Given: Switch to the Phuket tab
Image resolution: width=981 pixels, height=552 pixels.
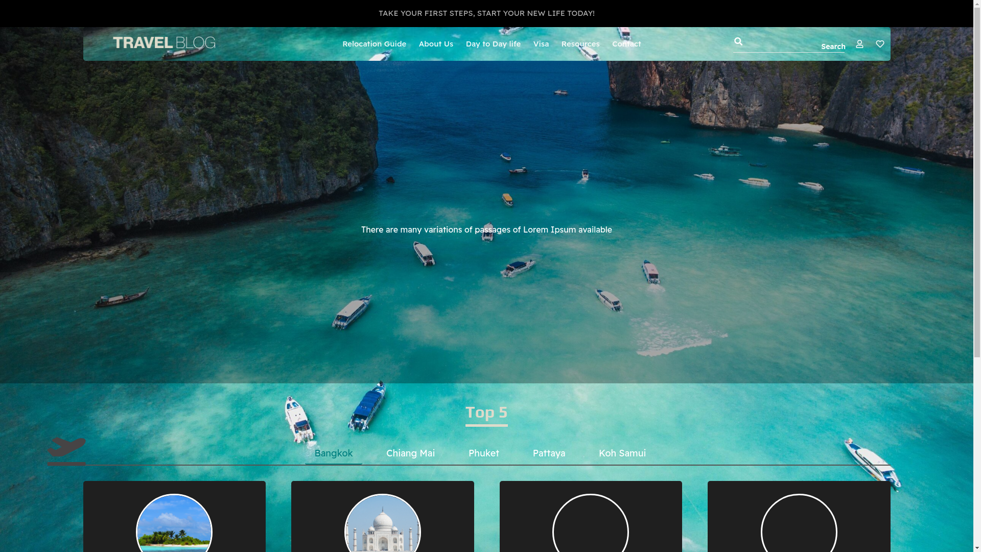Looking at the screenshot, I should [484, 453].
